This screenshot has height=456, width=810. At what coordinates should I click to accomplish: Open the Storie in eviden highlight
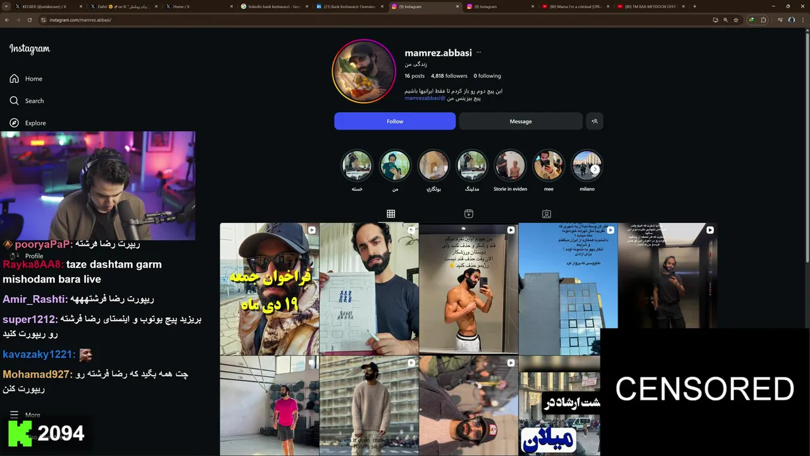point(510,171)
